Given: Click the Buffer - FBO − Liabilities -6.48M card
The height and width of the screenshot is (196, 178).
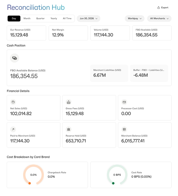Looking at the screenshot, I should point(149,73).
